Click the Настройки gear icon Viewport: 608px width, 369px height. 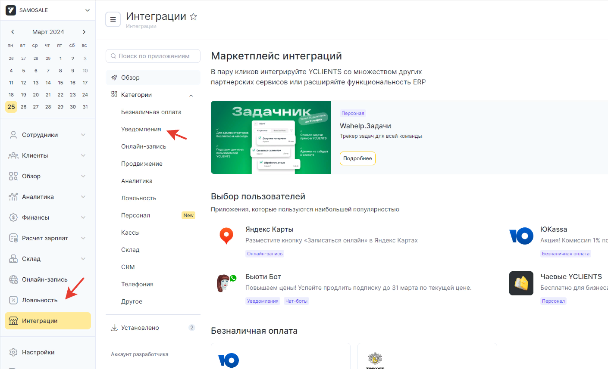click(13, 352)
